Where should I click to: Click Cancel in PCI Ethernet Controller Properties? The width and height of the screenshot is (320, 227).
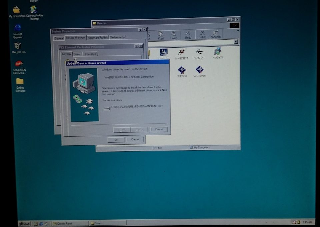[x=135, y=139]
